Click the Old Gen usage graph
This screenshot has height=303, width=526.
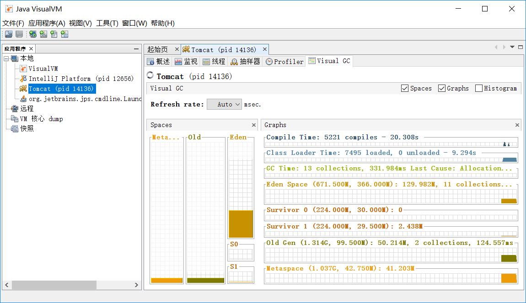(391, 255)
